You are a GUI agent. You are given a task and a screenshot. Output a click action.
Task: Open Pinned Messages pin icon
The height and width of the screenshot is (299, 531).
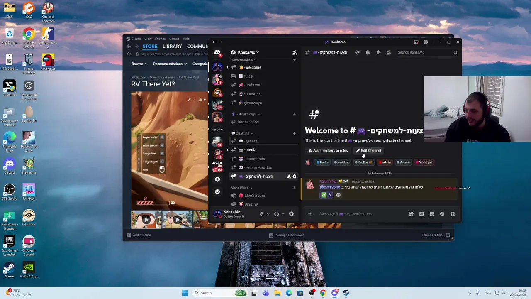378,52
